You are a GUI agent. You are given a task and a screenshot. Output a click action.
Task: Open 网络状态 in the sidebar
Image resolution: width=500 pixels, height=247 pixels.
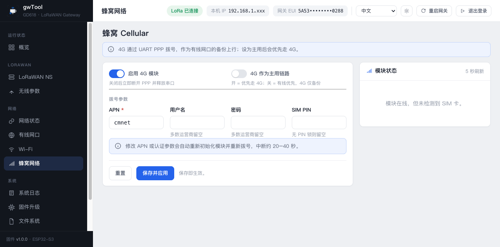(x=43, y=121)
